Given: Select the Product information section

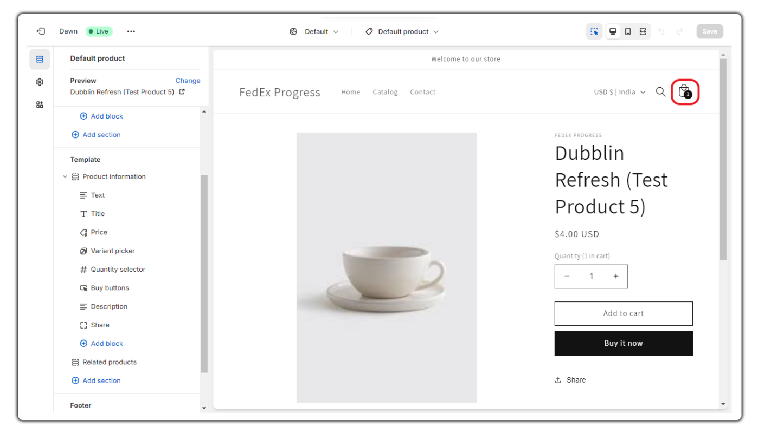Looking at the screenshot, I should click(114, 176).
